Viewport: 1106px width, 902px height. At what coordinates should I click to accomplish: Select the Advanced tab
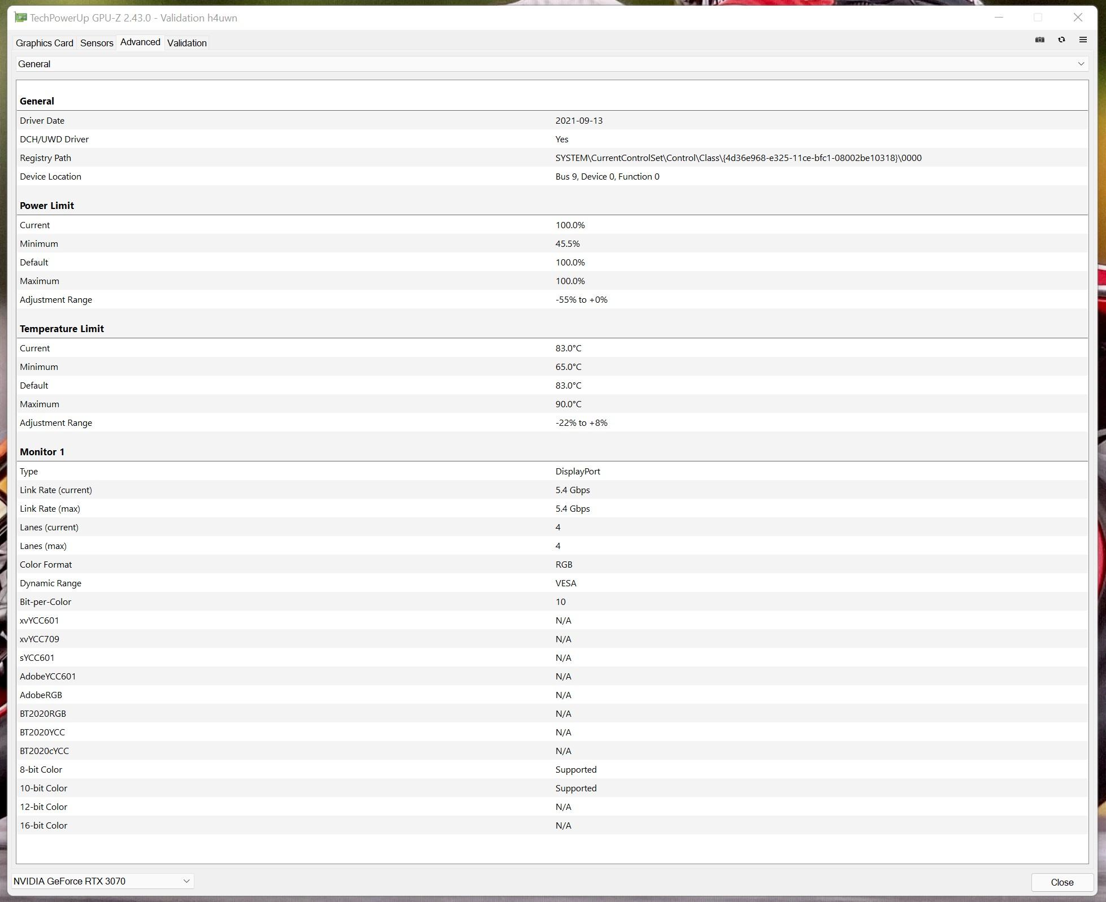tap(140, 42)
